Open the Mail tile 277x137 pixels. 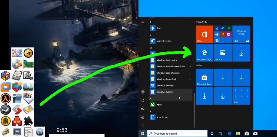tap(241, 34)
